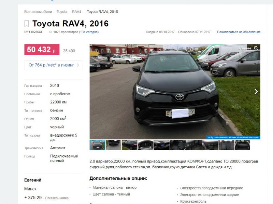The width and height of the screenshot is (273, 204).
Task: Click 'Пожаловаться на объявление' link
Action: pyautogui.click(x=239, y=32)
